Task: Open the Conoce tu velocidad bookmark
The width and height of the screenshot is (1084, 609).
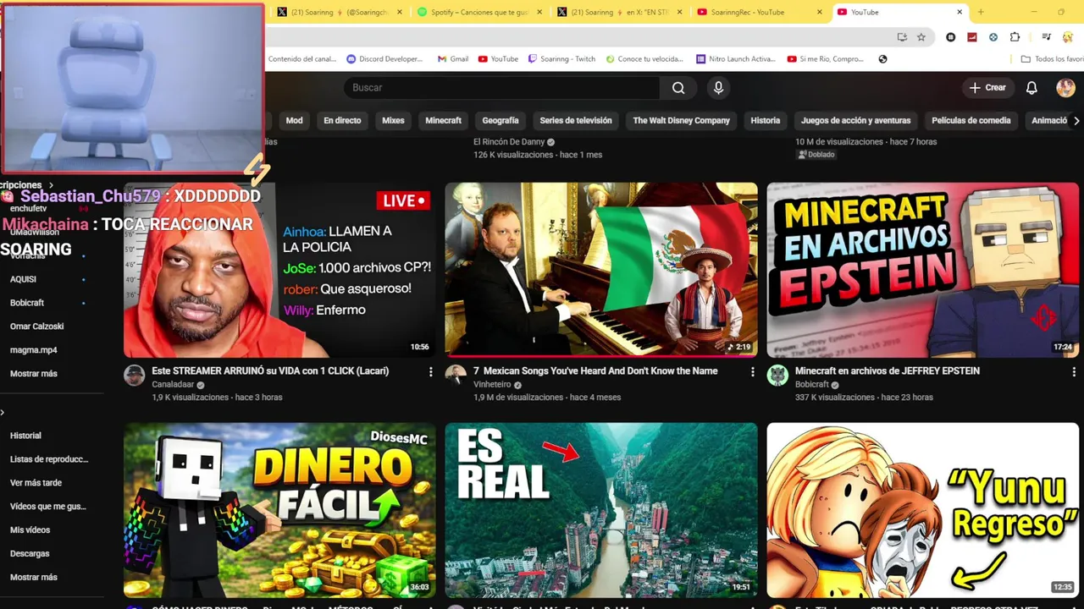Action: click(644, 59)
